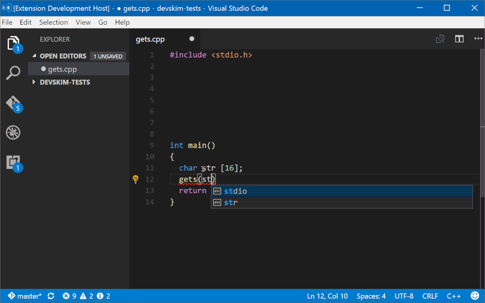Collapse the OPEN EDITORS section
The width and height of the screenshot is (485, 303).
click(34, 56)
